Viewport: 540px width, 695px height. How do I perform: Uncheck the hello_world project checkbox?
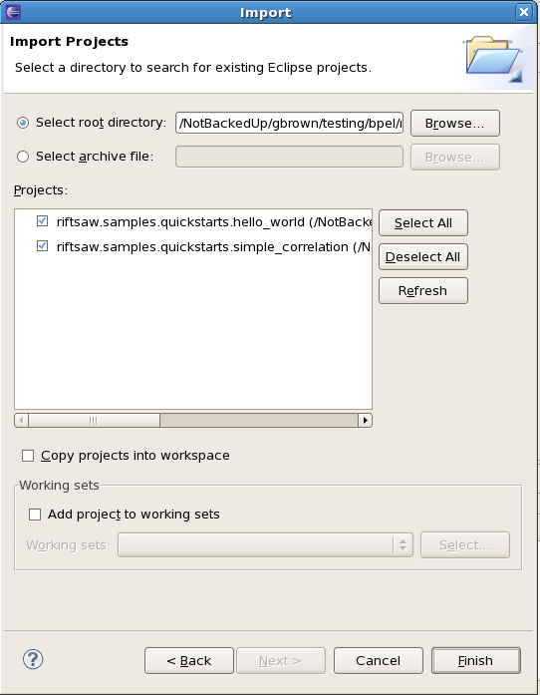[42, 220]
